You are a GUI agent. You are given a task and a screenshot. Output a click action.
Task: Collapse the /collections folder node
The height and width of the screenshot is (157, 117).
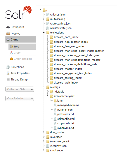click(x=44, y=32)
